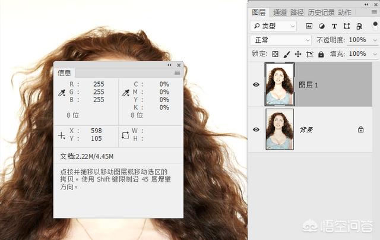Toggle visibility of the 背景 layer
This screenshot has height=240, width=380.
[256, 129]
